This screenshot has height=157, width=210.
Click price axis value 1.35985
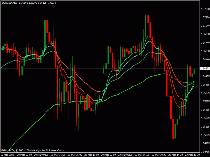[x=205, y=85]
